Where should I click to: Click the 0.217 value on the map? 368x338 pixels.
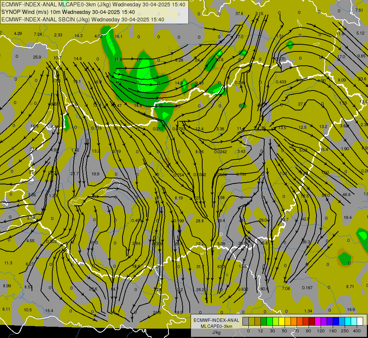point(158,129)
